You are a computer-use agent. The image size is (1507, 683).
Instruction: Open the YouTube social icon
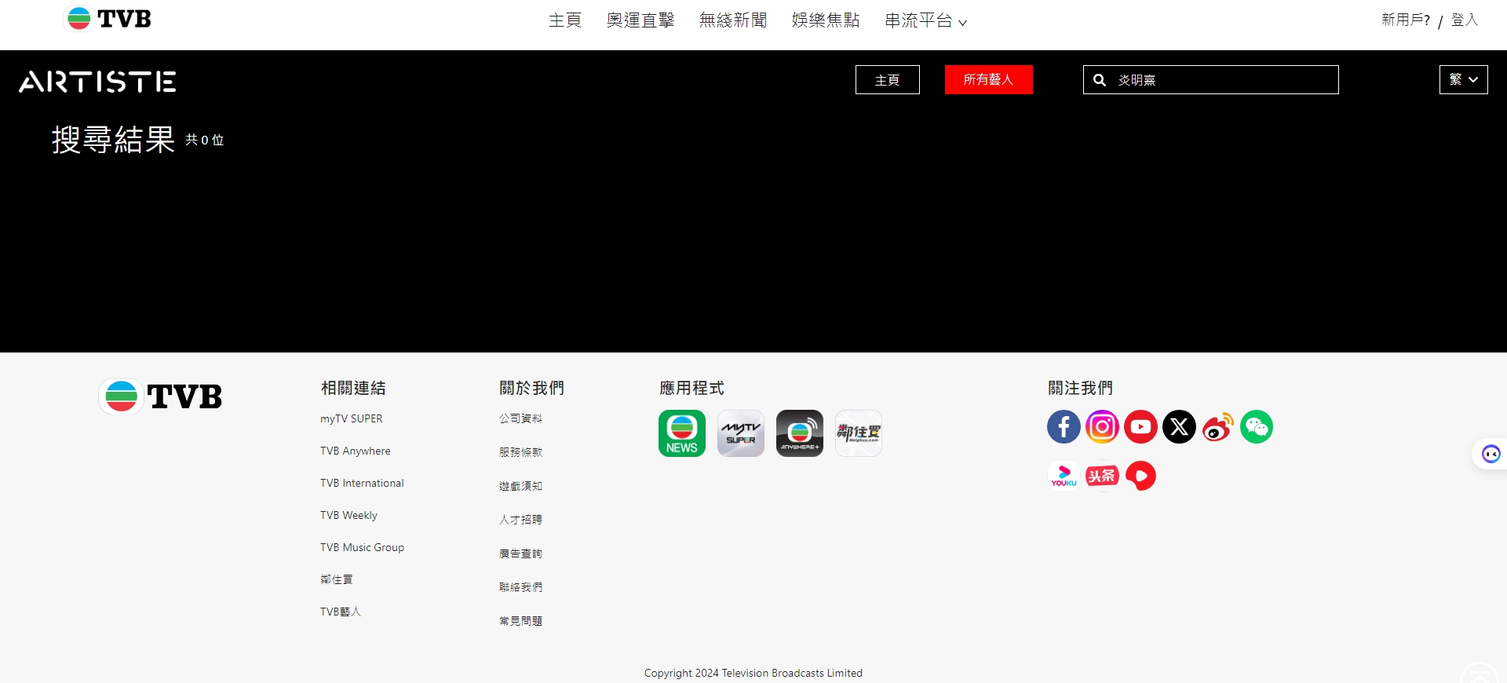[1140, 427]
